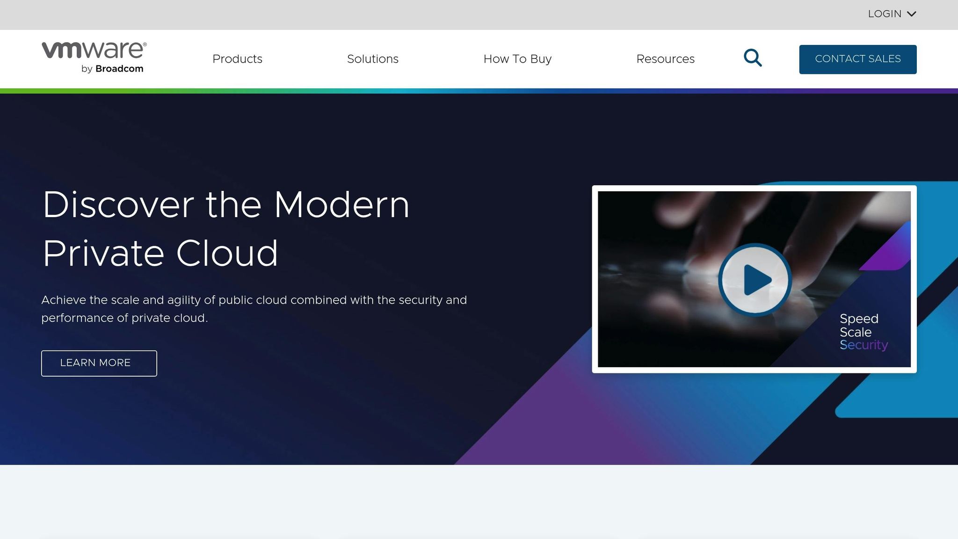The width and height of the screenshot is (958, 539).
Task: Open the Resources navigation menu
Action: click(x=665, y=59)
